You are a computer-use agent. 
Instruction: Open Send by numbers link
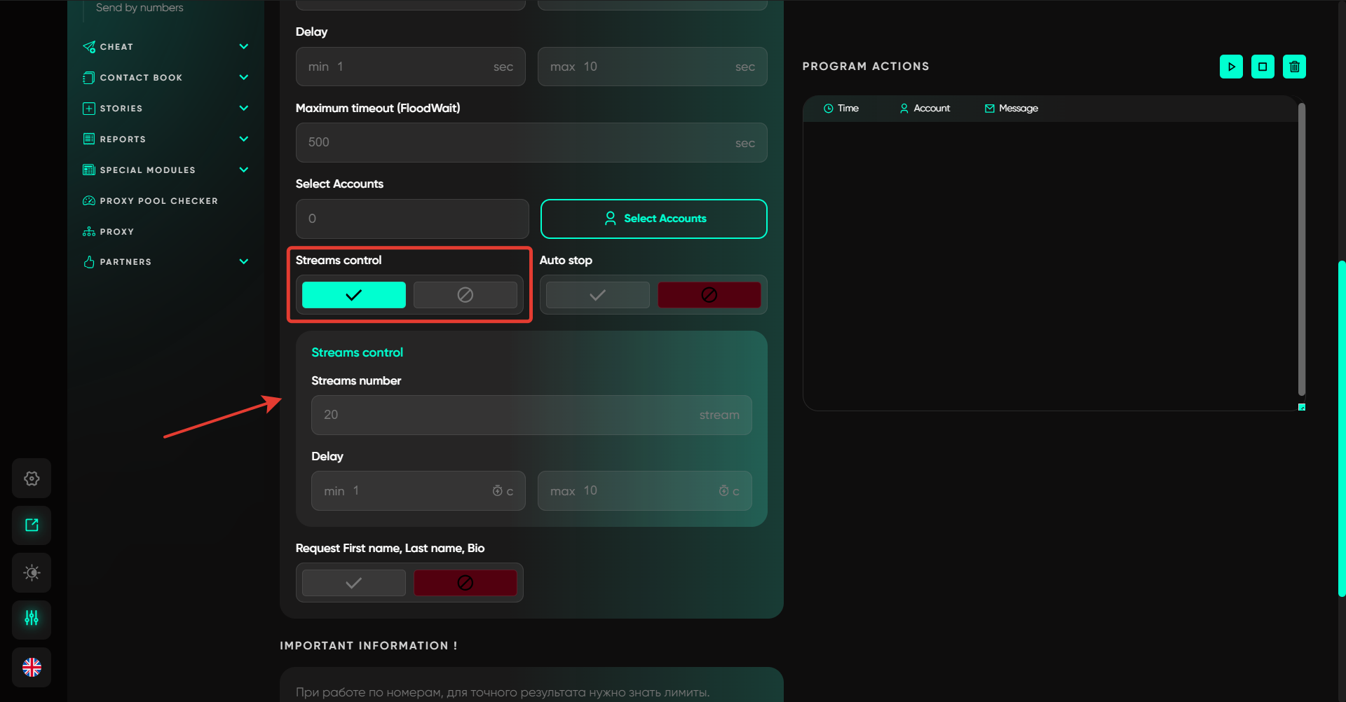pyautogui.click(x=140, y=8)
